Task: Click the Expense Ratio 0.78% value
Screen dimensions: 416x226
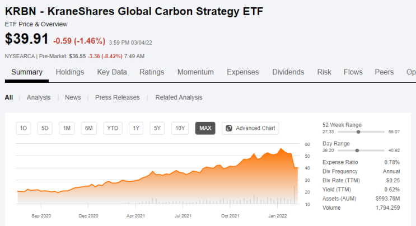Action: 392,162
